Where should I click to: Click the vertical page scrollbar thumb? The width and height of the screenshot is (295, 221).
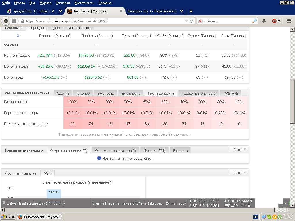[292, 102]
